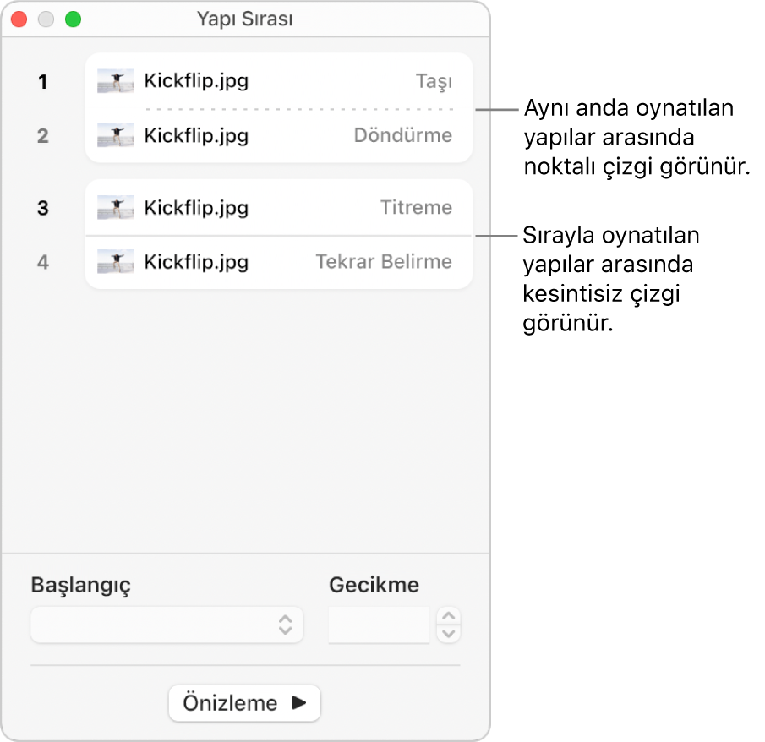Select the Kickflip.jpg Tekrar Belirme build row
This screenshot has width=765, height=742.
point(279,262)
